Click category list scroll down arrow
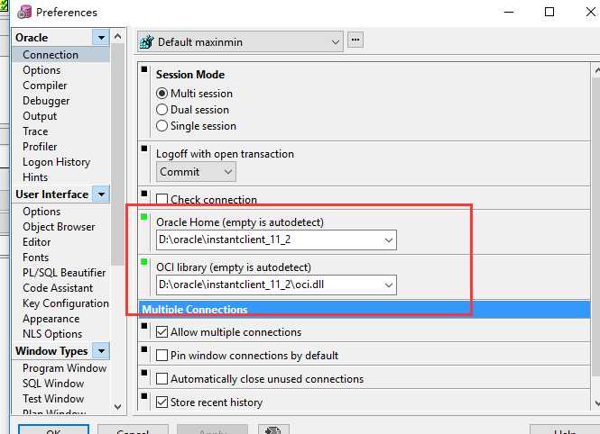This screenshot has height=434, width=600. 118,407
